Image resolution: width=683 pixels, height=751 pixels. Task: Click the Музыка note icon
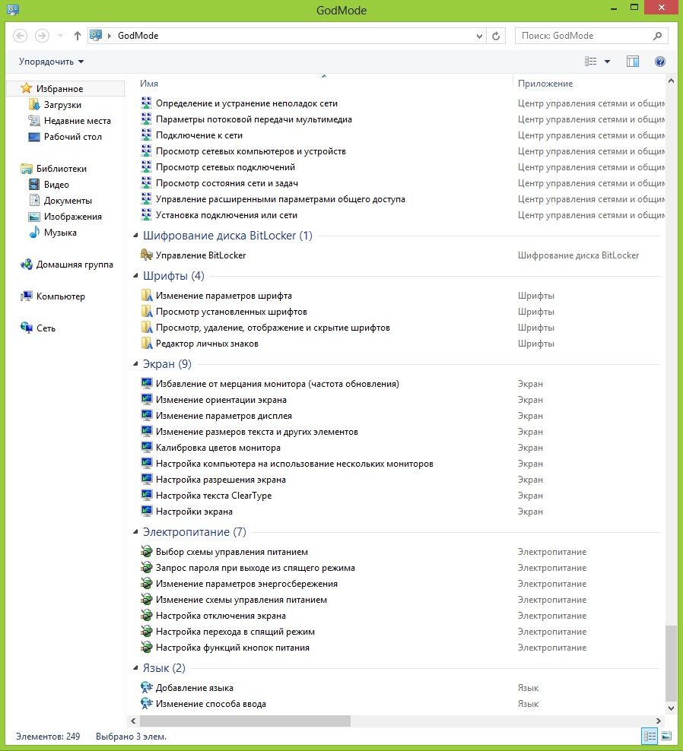(x=34, y=233)
